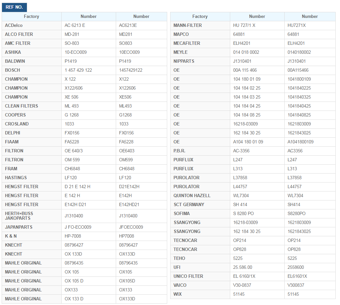The width and height of the screenshot is (340, 305).
Task: Click Purolator number L44757
Action: pos(240,187)
